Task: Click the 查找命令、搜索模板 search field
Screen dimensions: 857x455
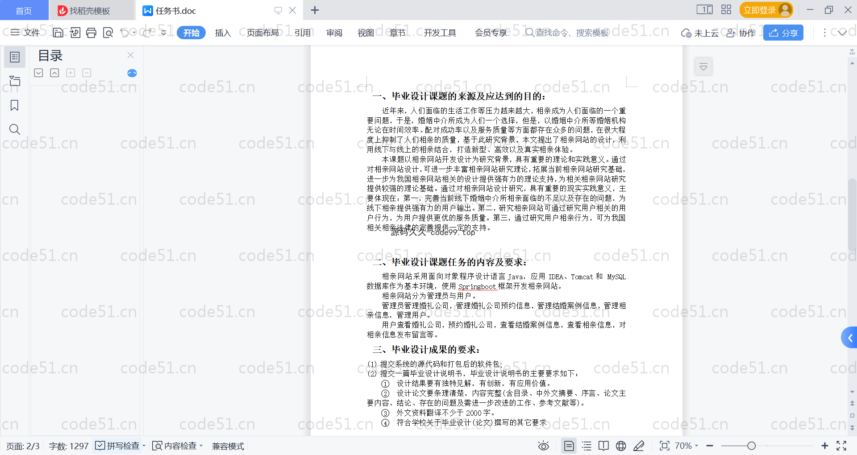Action: pos(567,33)
